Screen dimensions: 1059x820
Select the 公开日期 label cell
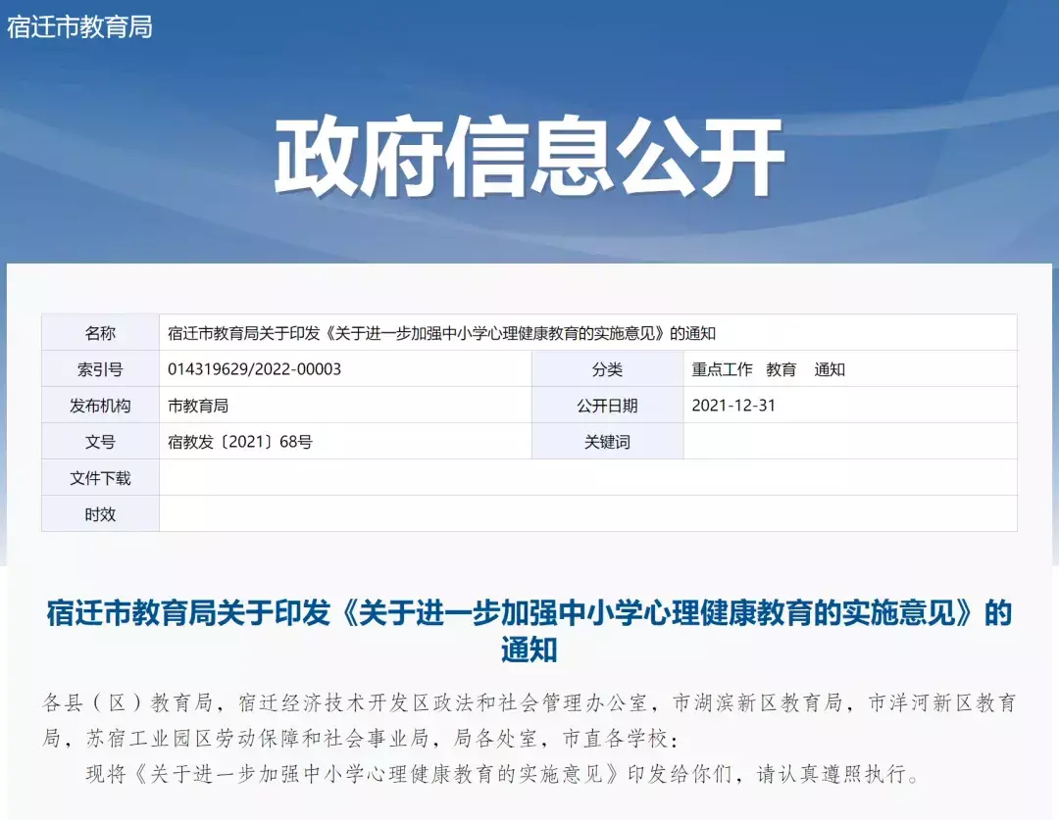click(607, 406)
